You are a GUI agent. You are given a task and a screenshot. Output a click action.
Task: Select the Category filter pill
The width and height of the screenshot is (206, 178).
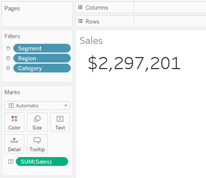click(42, 68)
